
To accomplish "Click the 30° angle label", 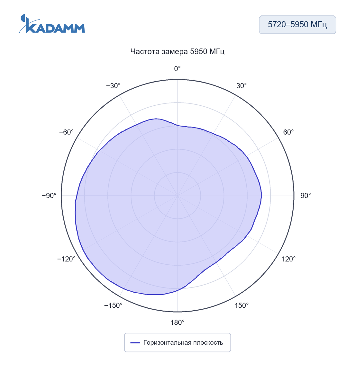I will [x=241, y=86].
